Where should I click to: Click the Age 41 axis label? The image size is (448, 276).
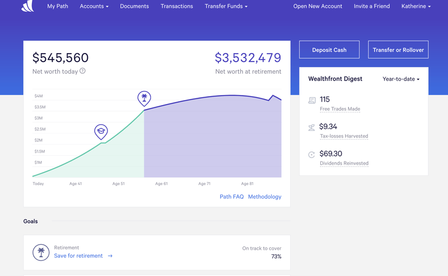click(x=76, y=184)
